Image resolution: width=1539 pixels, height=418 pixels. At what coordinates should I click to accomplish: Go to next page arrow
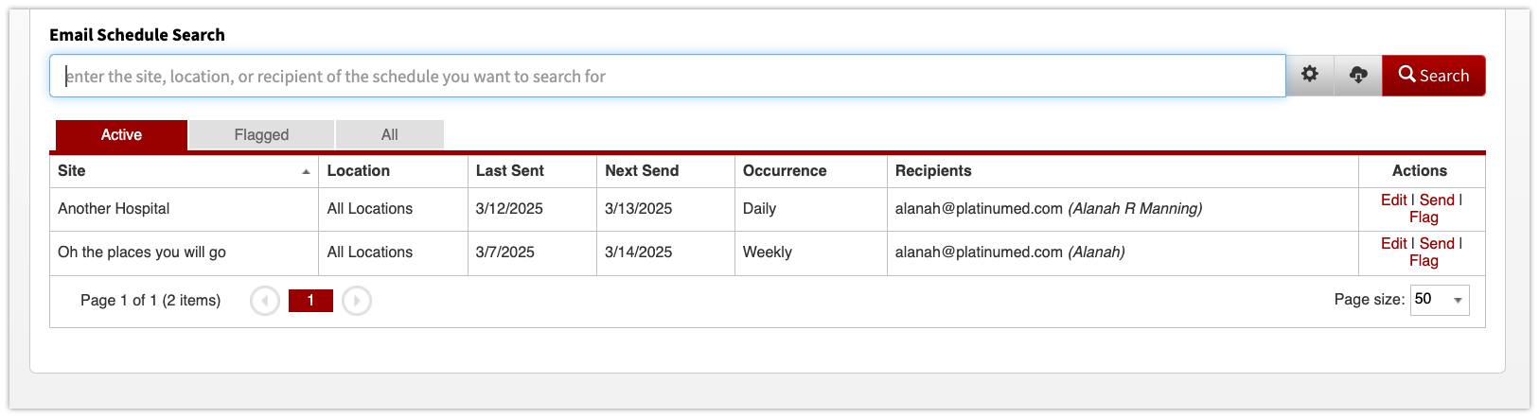[357, 301]
